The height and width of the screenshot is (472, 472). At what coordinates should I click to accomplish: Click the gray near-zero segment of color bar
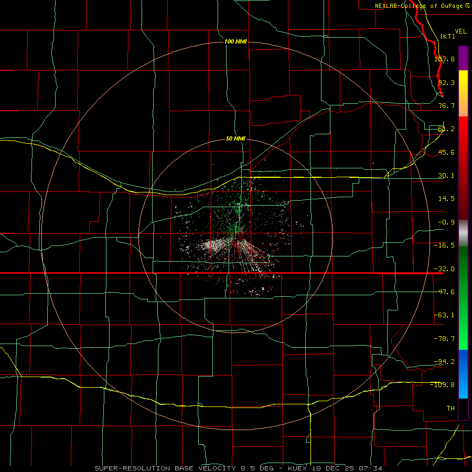[x=463, y=233]
